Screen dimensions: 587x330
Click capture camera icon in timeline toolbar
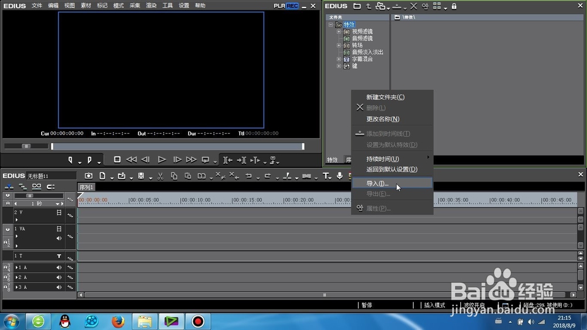[89, 176]
